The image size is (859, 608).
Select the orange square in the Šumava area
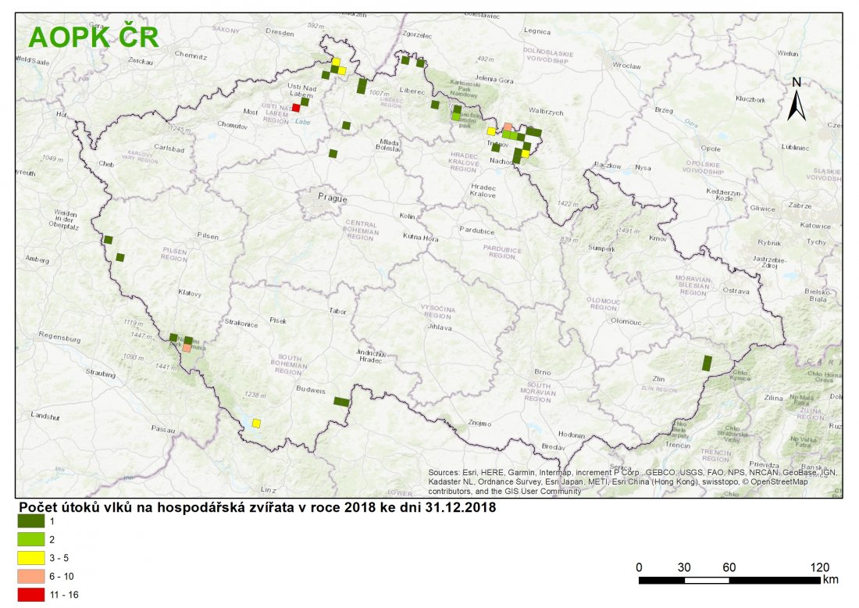(187, 348)
